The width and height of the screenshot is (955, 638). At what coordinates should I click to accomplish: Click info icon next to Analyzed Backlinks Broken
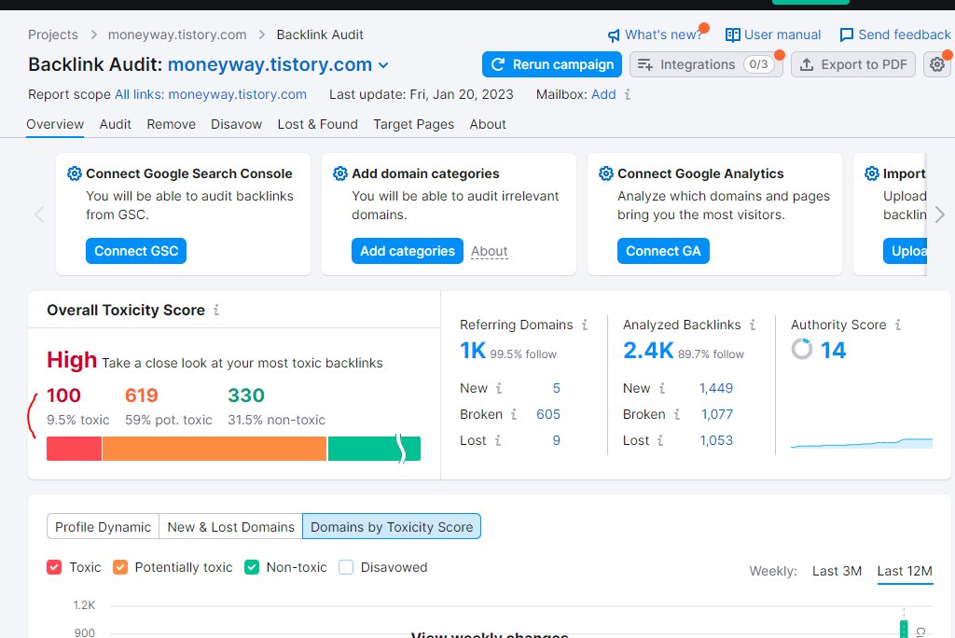(x=677, y=414)
